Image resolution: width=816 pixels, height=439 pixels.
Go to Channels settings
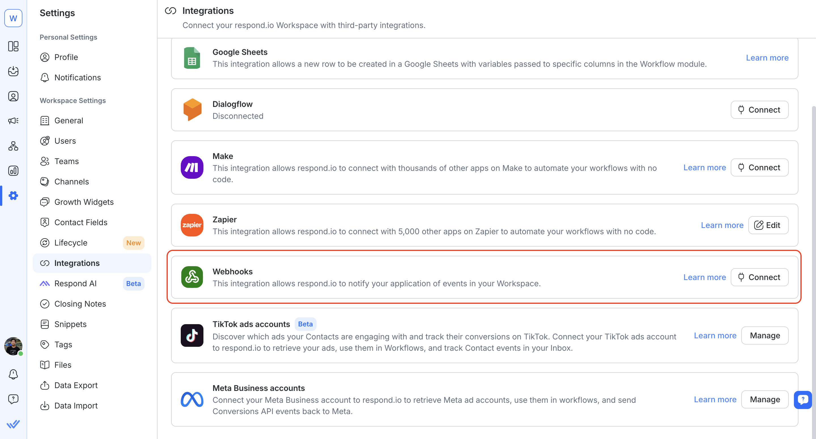point(72,182)
